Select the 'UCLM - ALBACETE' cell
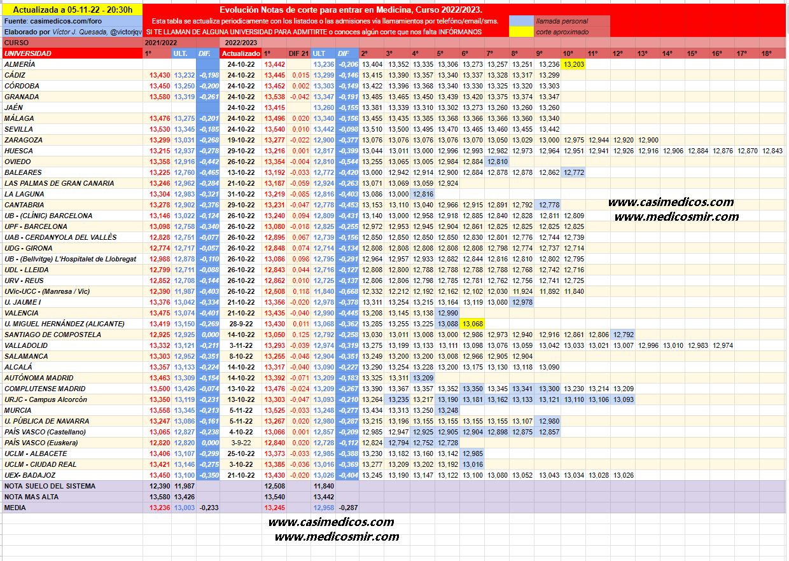Viewport: 789px width, 561px height. click(73, 454)
